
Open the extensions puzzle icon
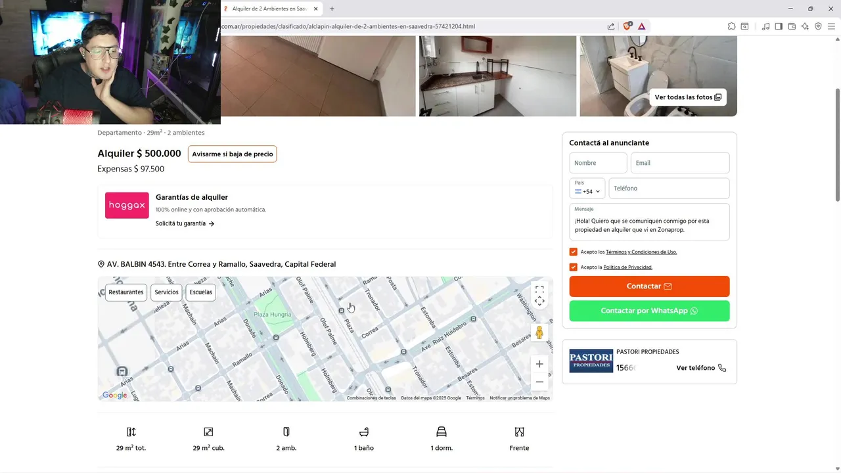pos(731,26)
